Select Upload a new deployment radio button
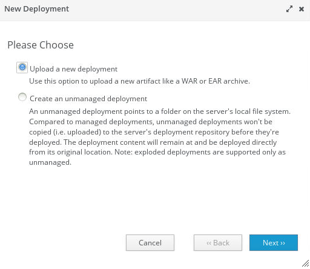The height and width of the screenshot is (269, 310). [x=22, y=67]
